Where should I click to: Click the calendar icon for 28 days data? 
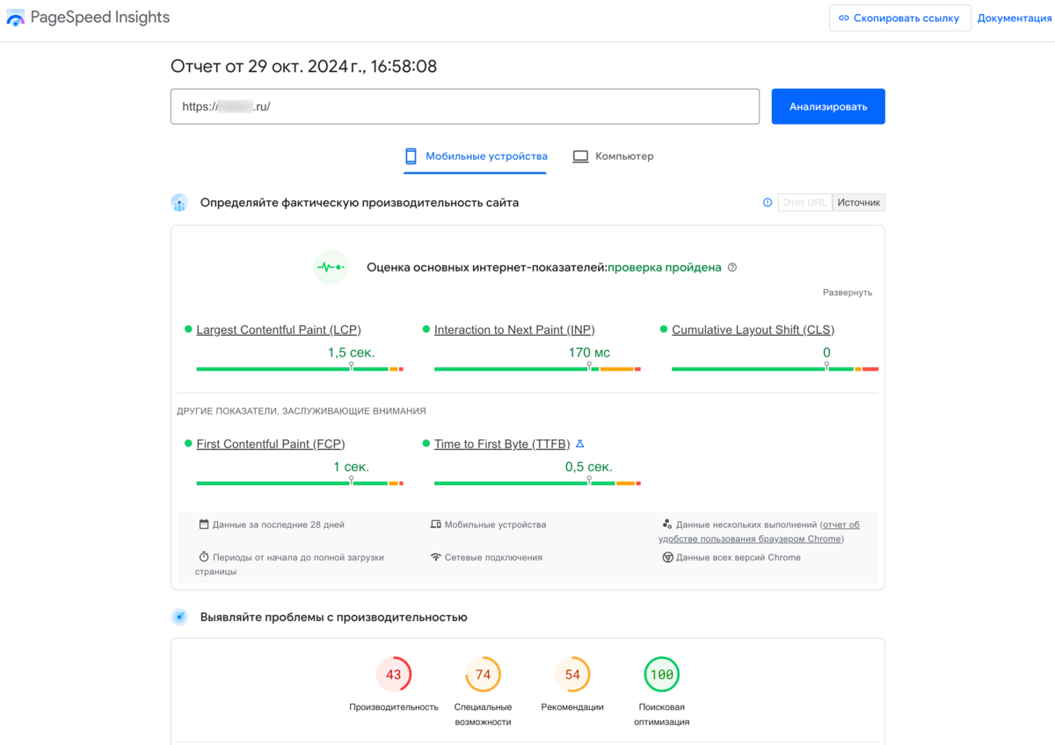pyautogui.click(x=204, y=524)
